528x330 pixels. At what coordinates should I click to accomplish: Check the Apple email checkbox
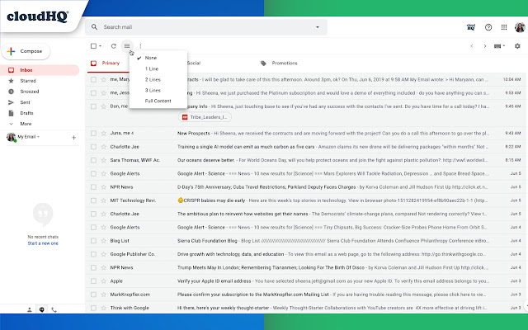[x=93, y=280]
